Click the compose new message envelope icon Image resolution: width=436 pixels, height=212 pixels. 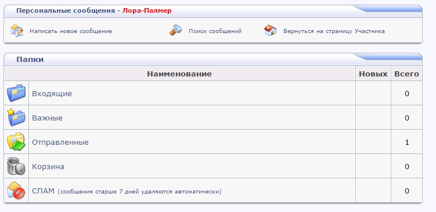[17, 31]
